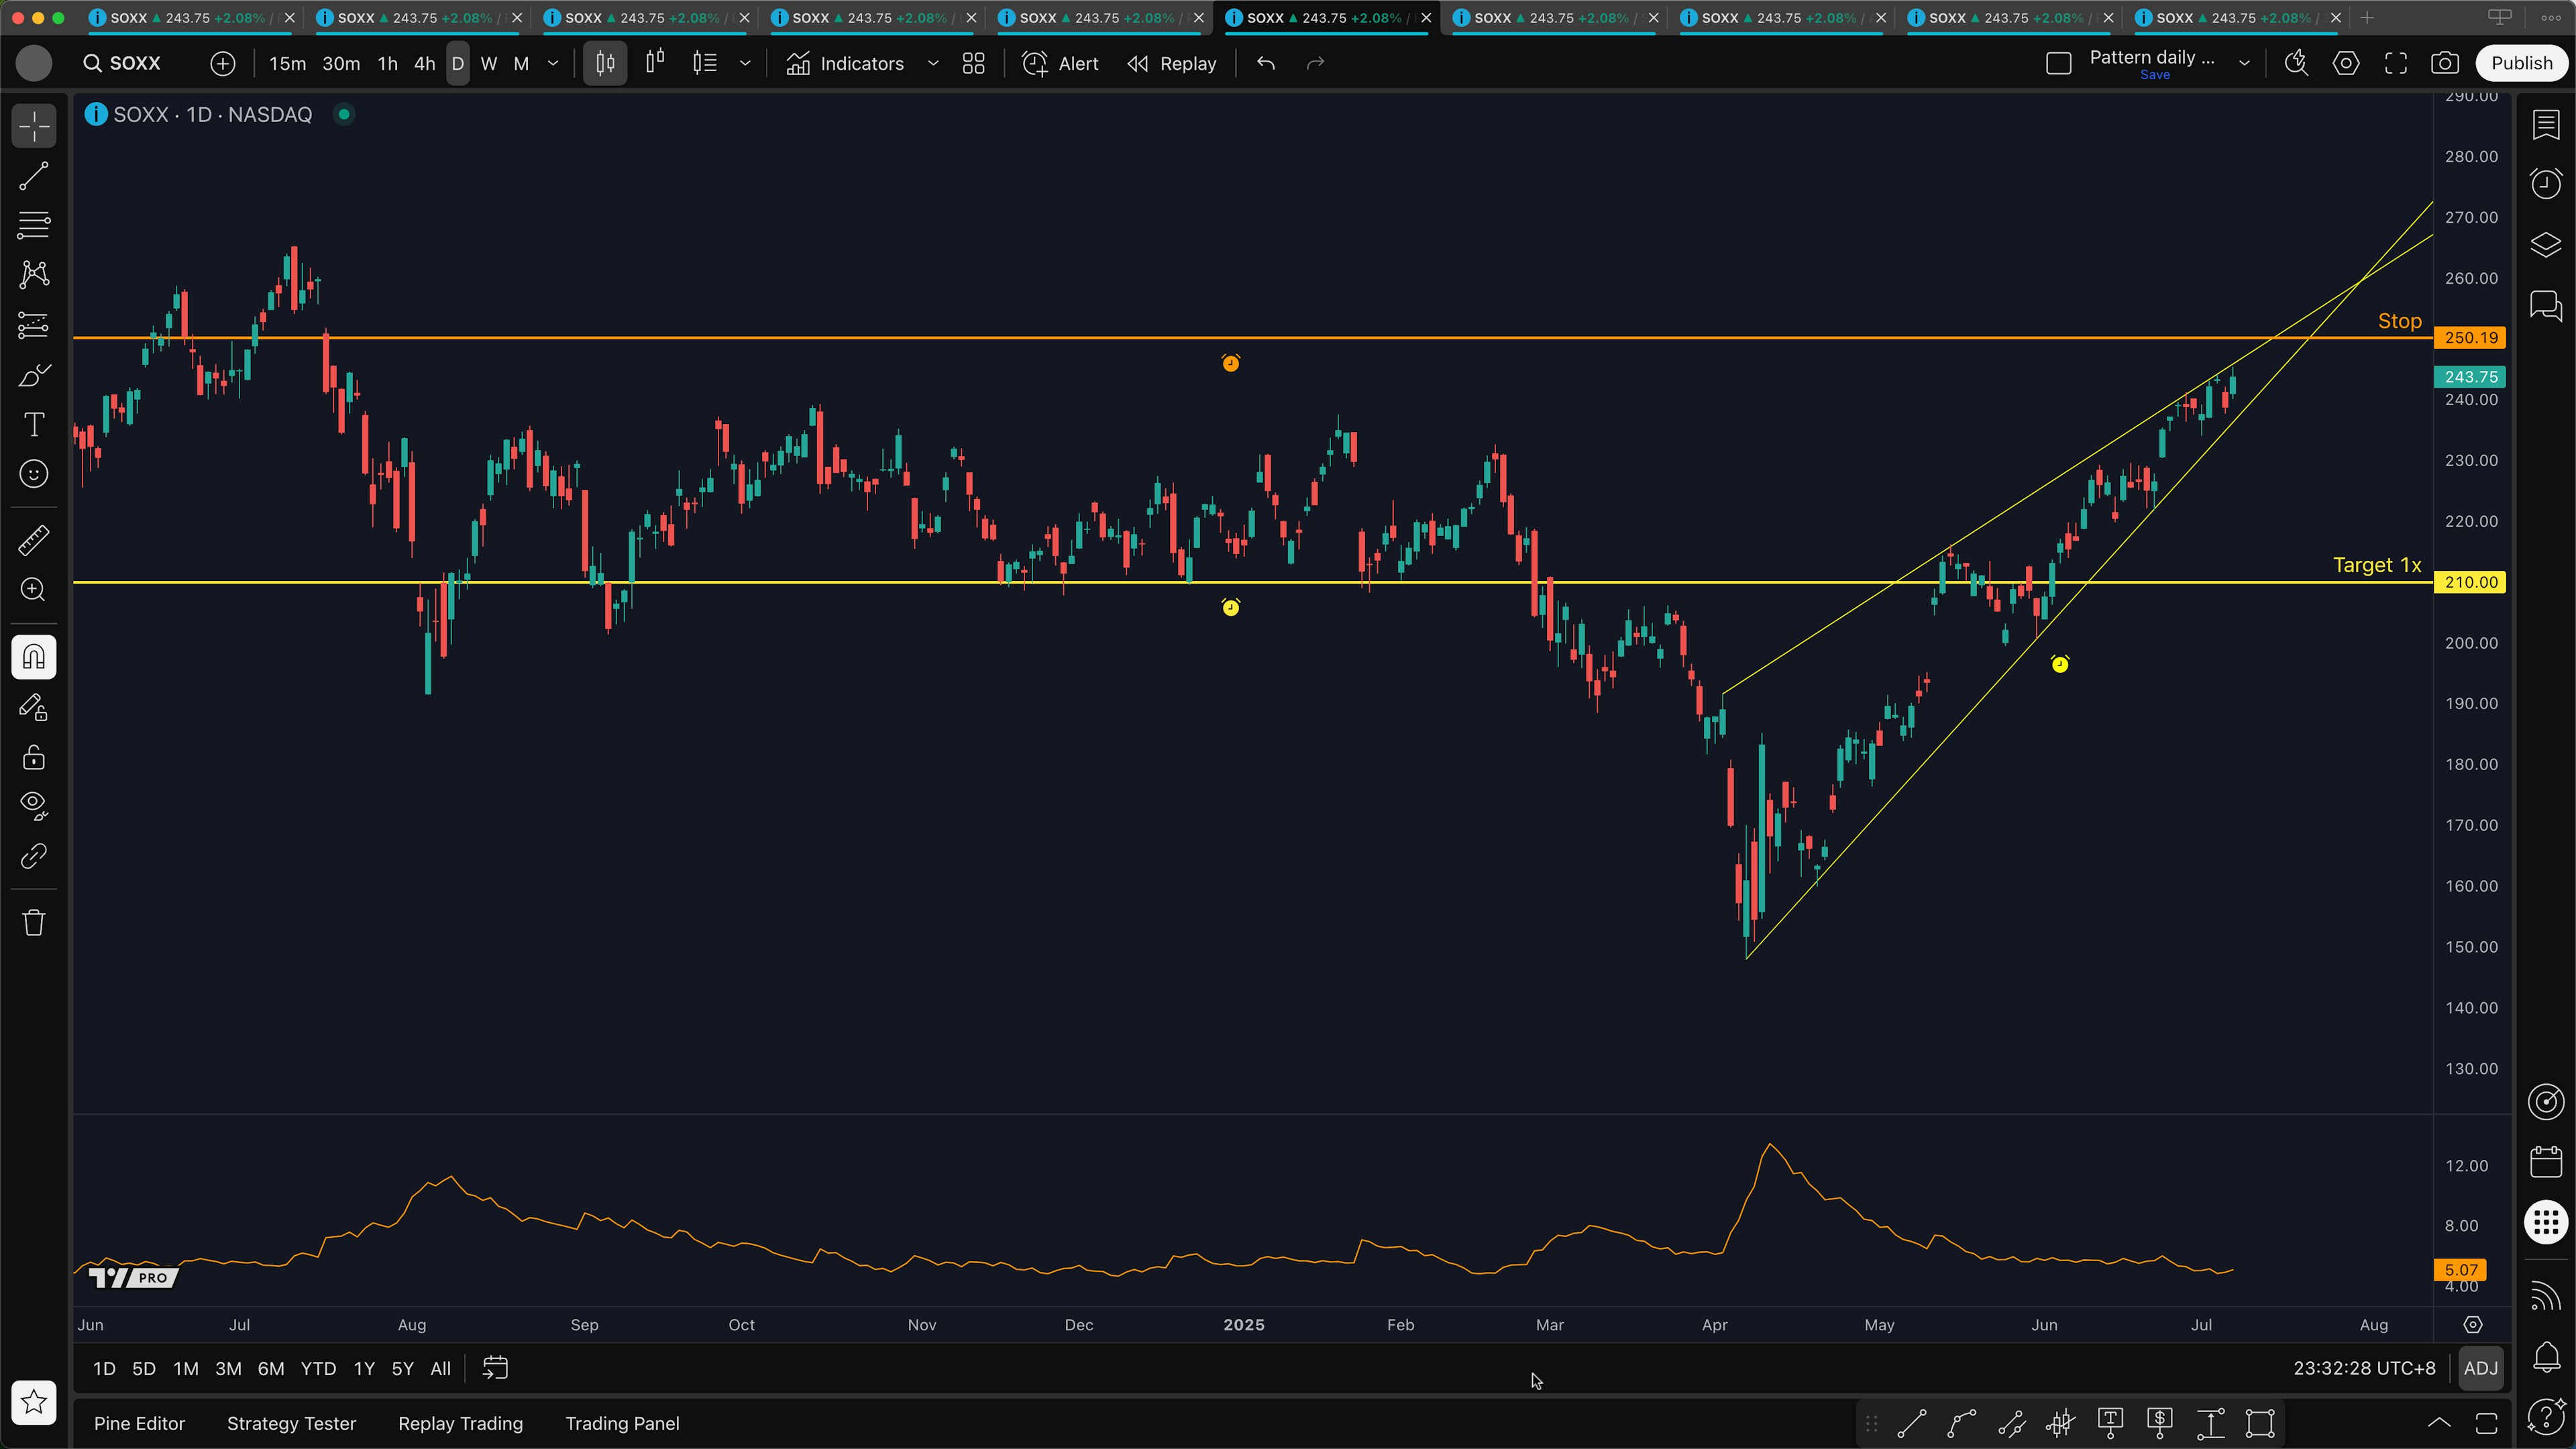
Task: Open the Trading Panel tab
Action: click(x=622, y=1423)
